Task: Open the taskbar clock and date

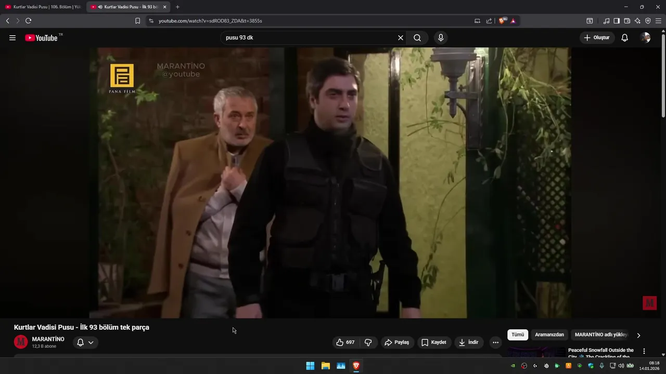Action: pyautogui.click(x=650, y=366)
